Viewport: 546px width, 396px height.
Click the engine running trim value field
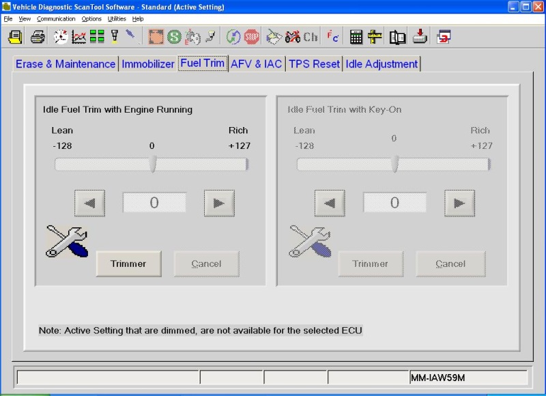(x=154, y=203)
